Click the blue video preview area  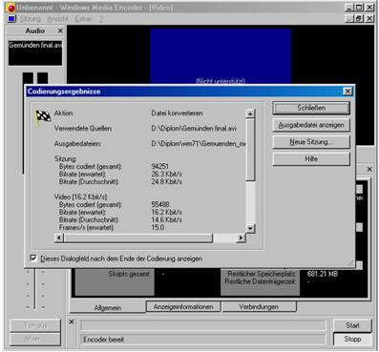[x=221, y=56]
